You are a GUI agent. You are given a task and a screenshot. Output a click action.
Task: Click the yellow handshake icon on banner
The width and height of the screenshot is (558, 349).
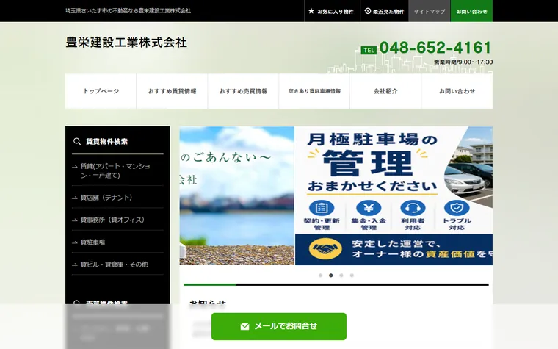pos(325,248)
